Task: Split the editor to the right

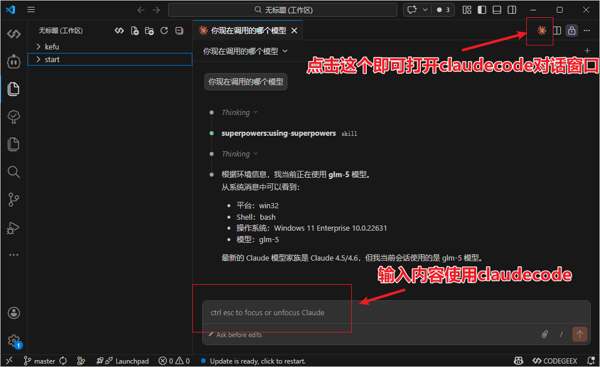Action: [557, 30]
